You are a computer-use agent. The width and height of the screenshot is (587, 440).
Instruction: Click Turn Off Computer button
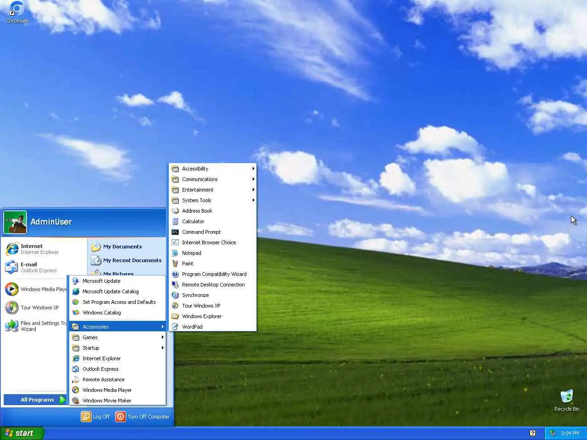coord(143,417)
